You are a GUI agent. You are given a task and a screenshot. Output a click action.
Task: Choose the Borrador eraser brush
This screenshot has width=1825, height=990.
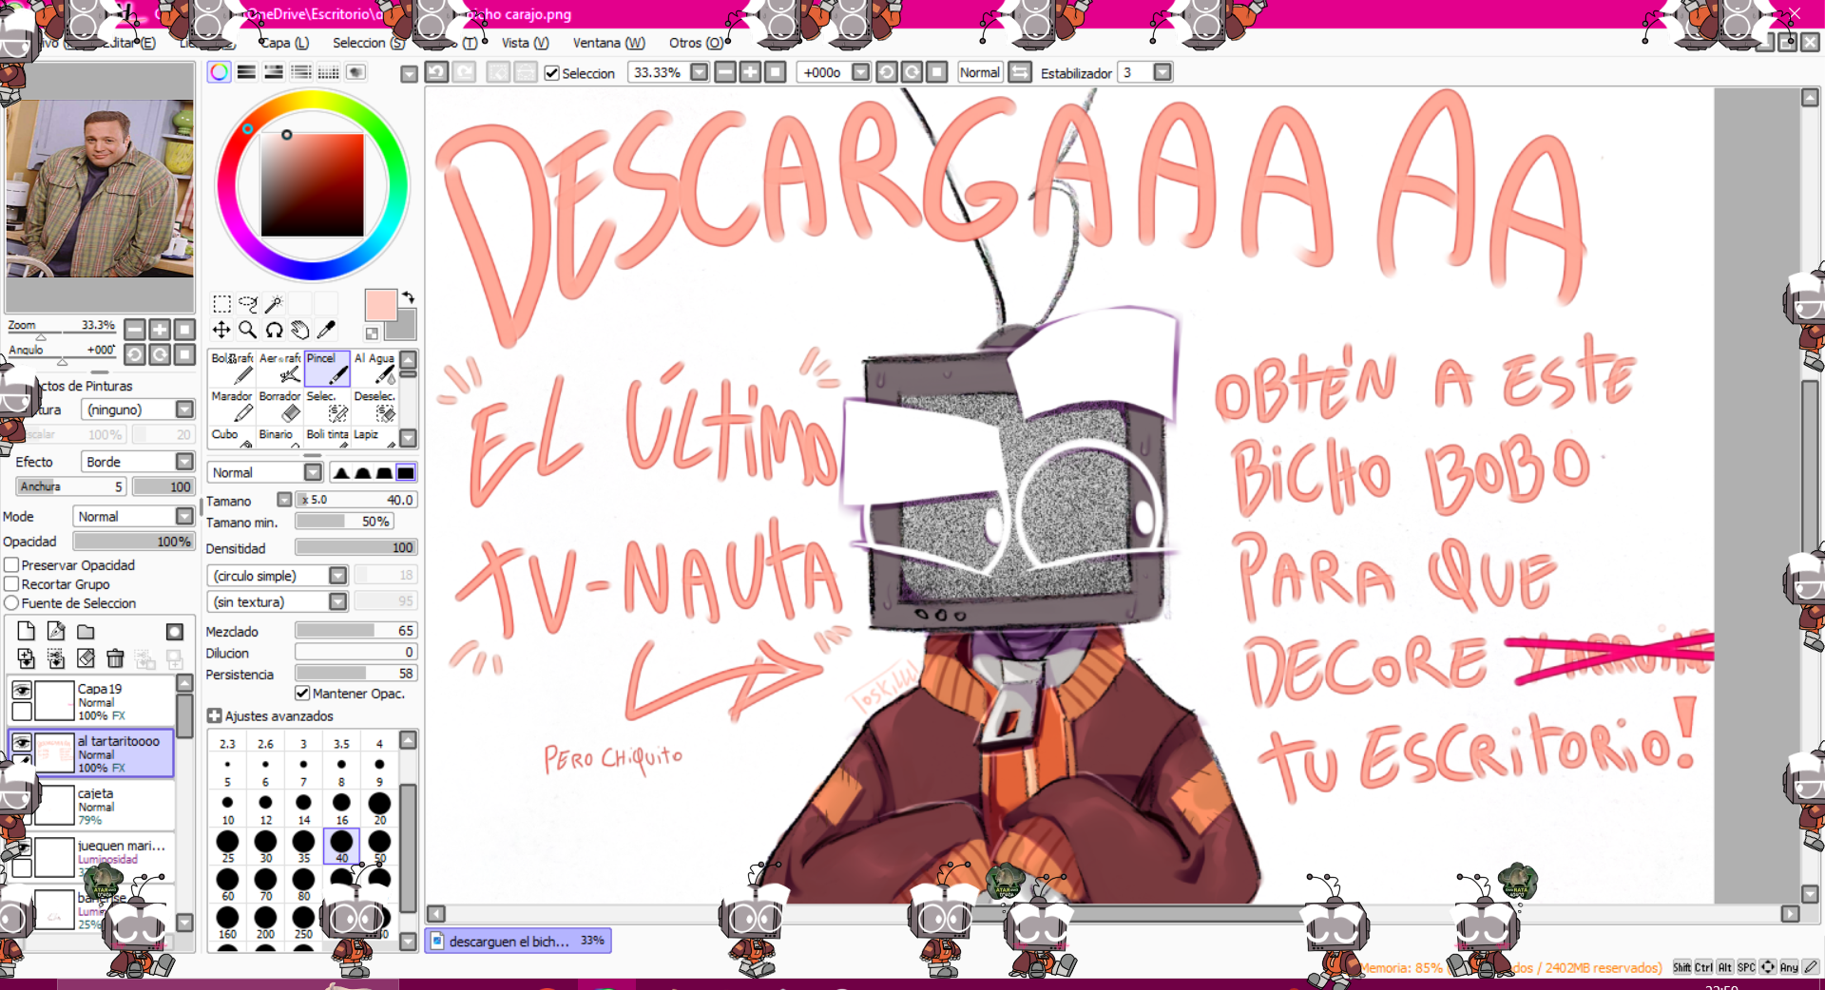click(x=280, y=406)
